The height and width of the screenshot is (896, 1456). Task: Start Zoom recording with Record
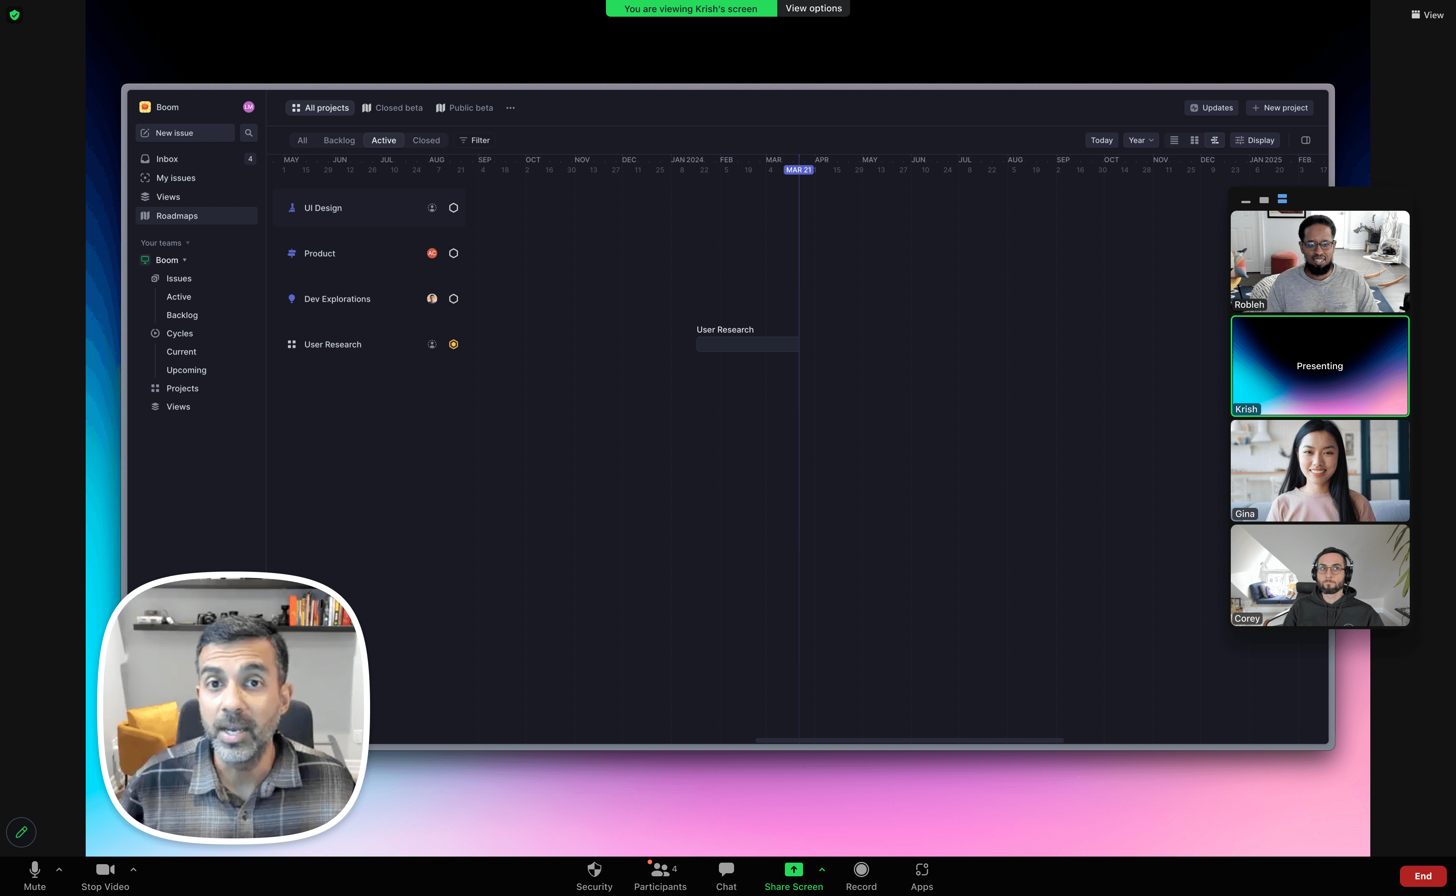coord(861,876)
